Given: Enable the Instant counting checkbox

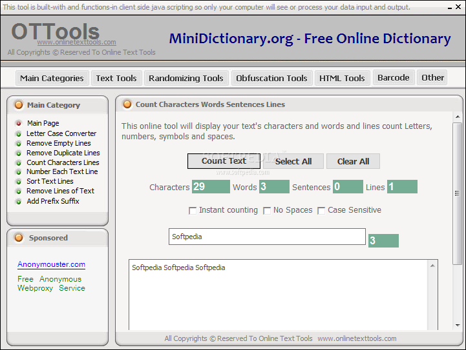Looking at the screenshot, I should 193,211.
